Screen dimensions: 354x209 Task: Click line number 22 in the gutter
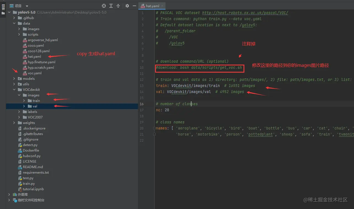tap(142, 141)
